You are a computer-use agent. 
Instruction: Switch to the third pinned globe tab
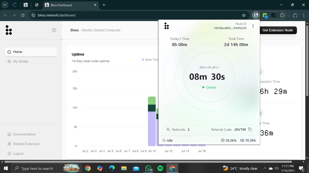tap(37, 5)
